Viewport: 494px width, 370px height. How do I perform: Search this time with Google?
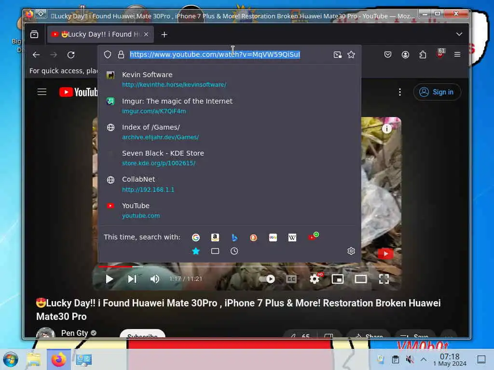tap(196, 238)
